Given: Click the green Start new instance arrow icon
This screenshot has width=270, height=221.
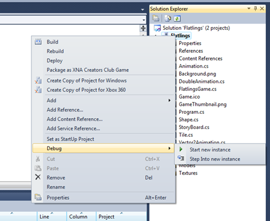Looking at the screenshot, I should pyautogui.click(x=181, y=150).
